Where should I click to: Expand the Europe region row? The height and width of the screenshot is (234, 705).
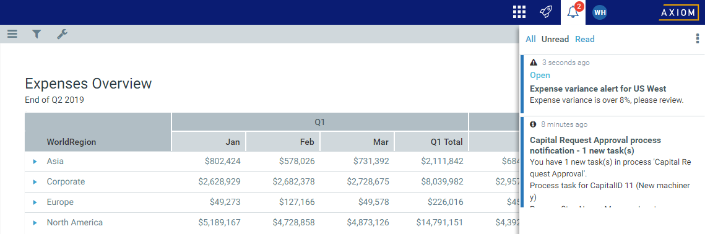click(35, 202)
